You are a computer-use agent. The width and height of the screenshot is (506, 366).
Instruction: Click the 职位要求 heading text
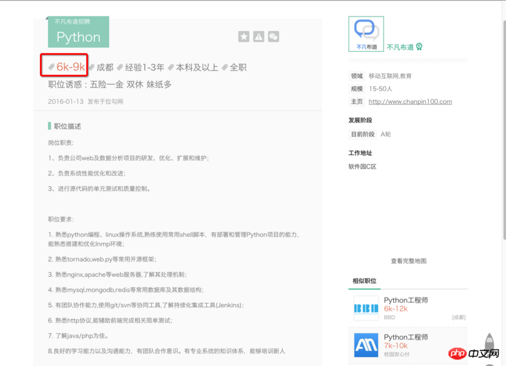(61, 219)
